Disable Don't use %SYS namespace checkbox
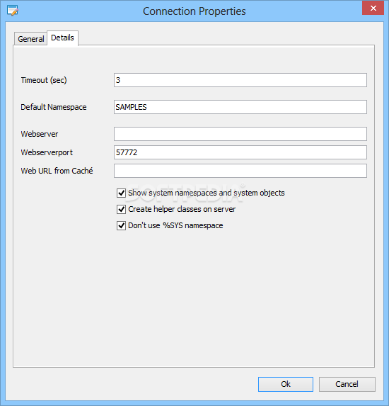The height and width of the screenshot is (406, 389). pyautogui.click(x=121, y=225)
